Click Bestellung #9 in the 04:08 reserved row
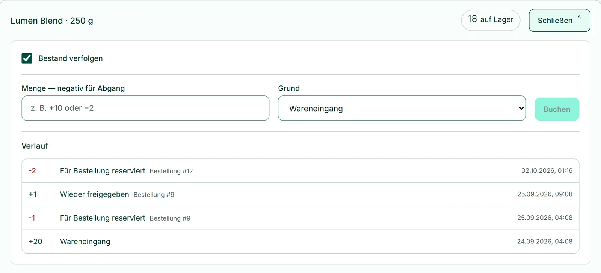Image resolution: width=601 pixels, height=273 pixels. coord(170,218)
